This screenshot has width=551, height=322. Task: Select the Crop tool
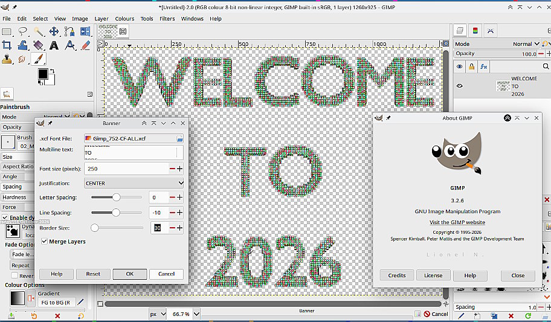pos(7,45)
